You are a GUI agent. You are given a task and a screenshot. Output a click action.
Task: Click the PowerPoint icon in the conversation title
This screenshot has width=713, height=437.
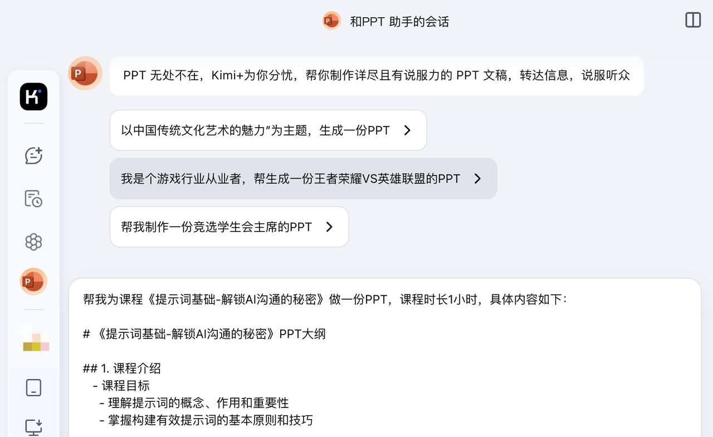pyautogui.click(x=331, y=21)
